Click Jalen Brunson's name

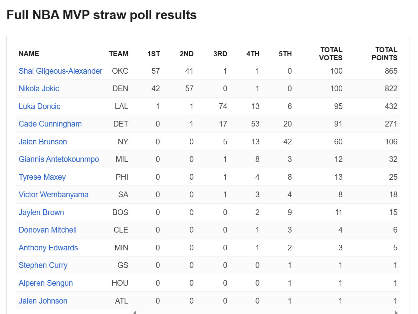click(x=43, y=142)
